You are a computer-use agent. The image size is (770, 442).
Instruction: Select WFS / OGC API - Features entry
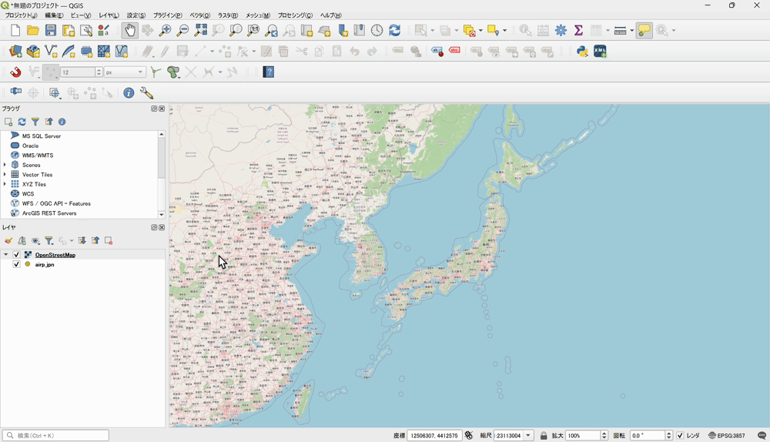tap(56, 203)
